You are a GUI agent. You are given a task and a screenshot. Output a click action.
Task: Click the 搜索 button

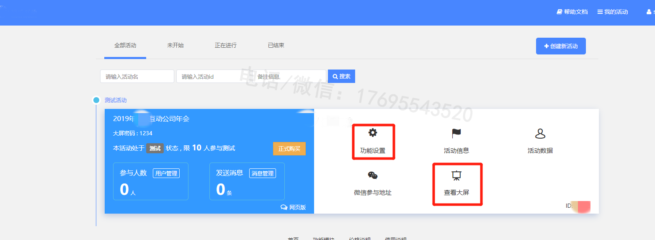click(x=341, y=76)
